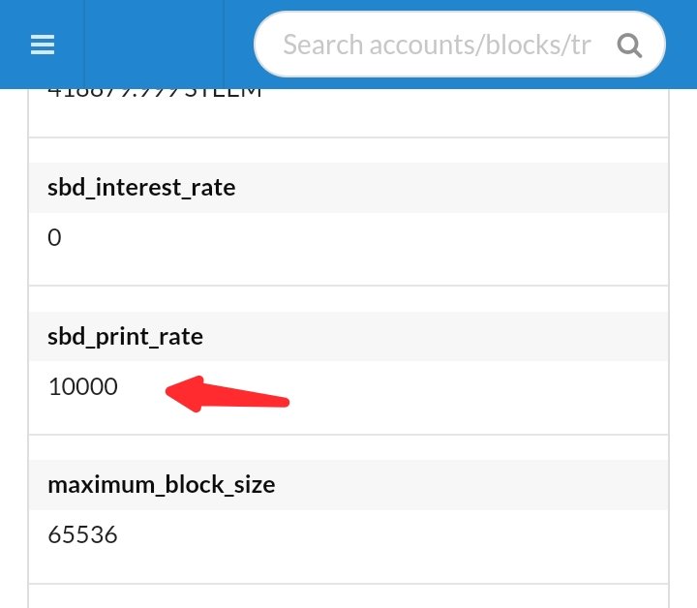
Task: Click the magnifier search icon
Action: coord(629,45)
